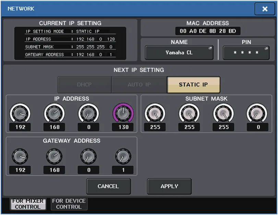Select third SUBNET MASK knob showing 255
Viewport: 278px width, 215px height.
(x=223, y=113)
